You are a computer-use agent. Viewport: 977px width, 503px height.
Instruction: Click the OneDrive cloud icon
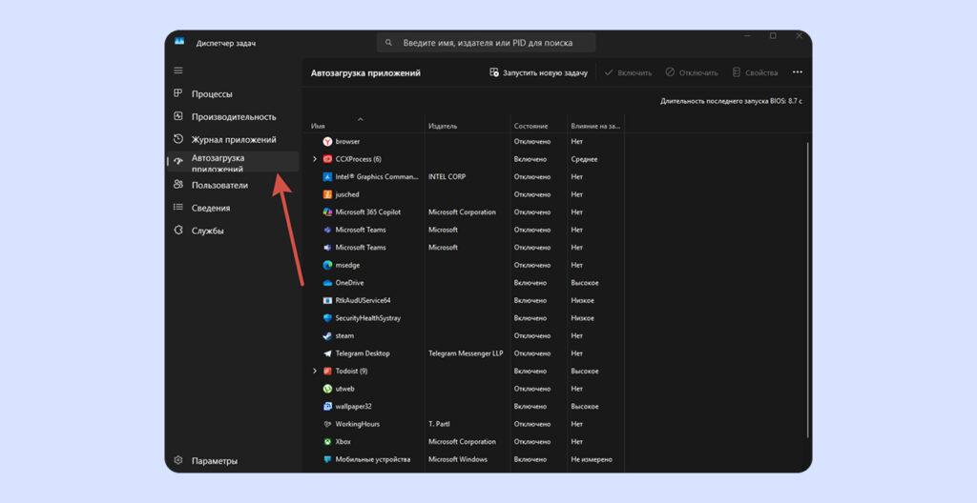328,283
